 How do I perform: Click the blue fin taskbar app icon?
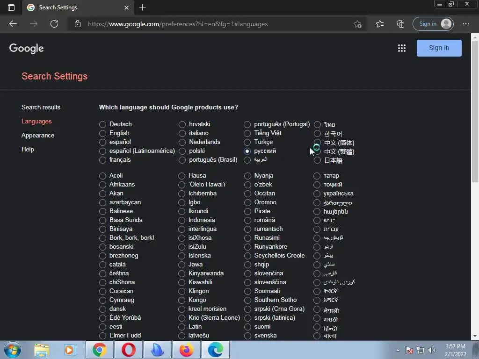(x=158, y=350)
